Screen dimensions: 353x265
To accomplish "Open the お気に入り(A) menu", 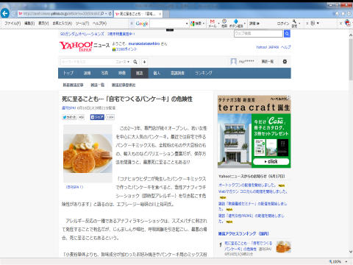I will click(63, 24).
